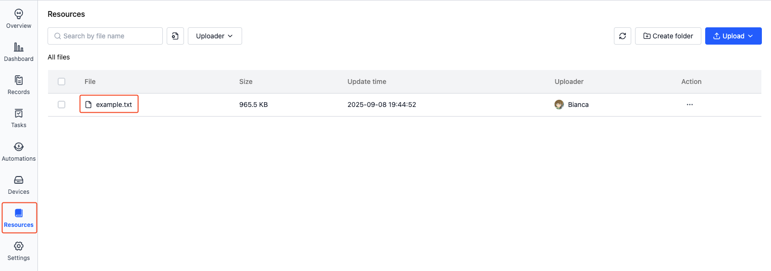This screenshot has width=771, height=271.
Task: Open the Upload dropdown menu
Action: pos(733,36)
